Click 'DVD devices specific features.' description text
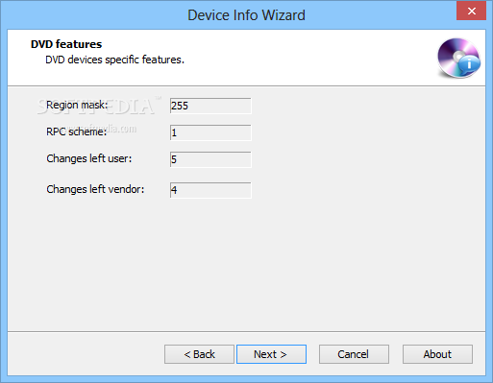Screen dimensions: 493x383 [114, 60]
